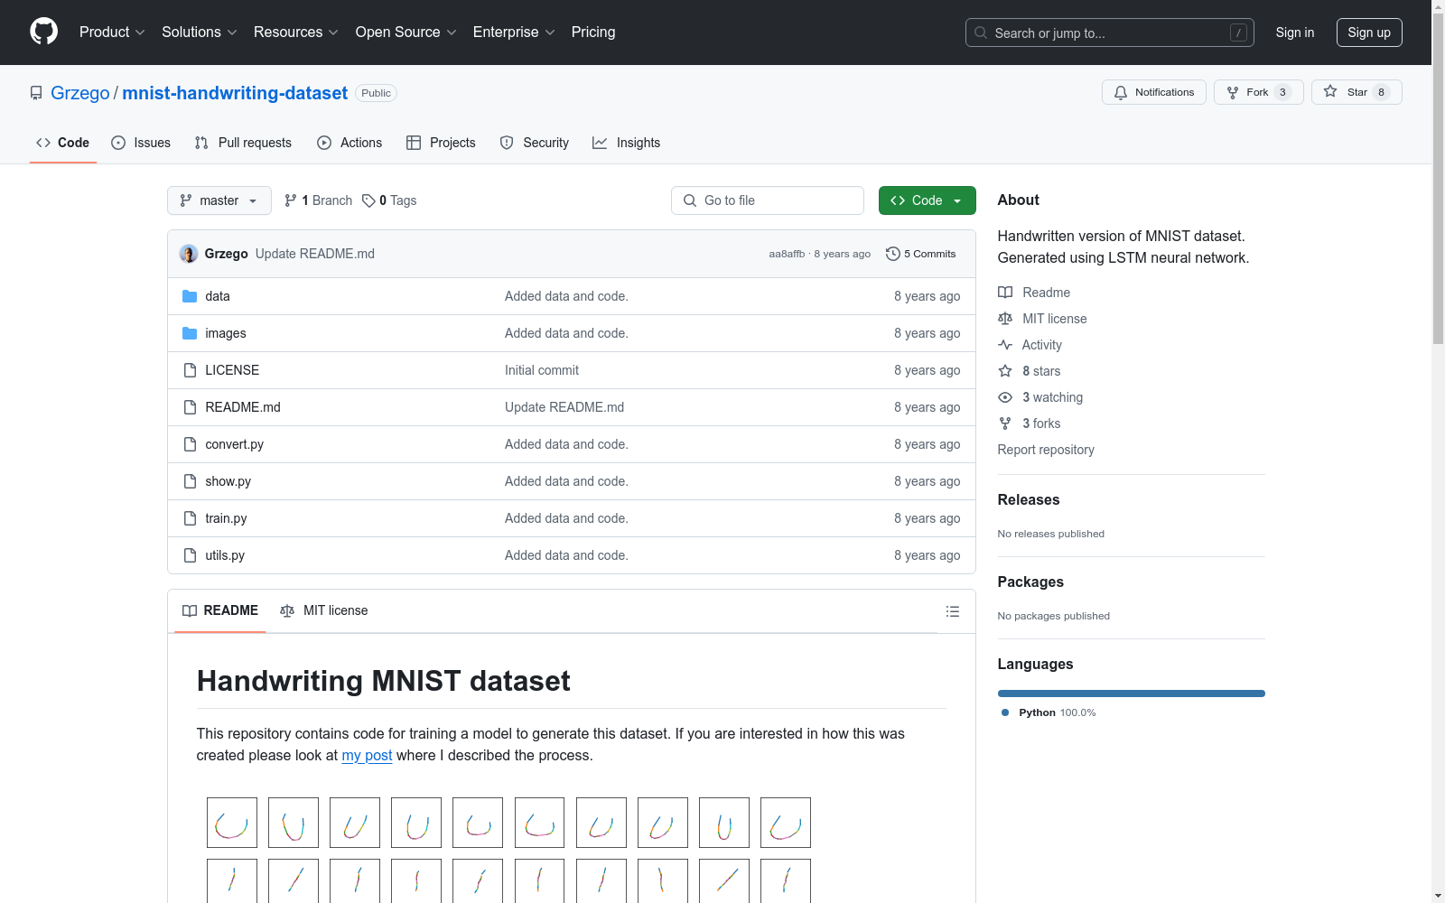Open the first handwritten zero thumbnail

point(232,823)
